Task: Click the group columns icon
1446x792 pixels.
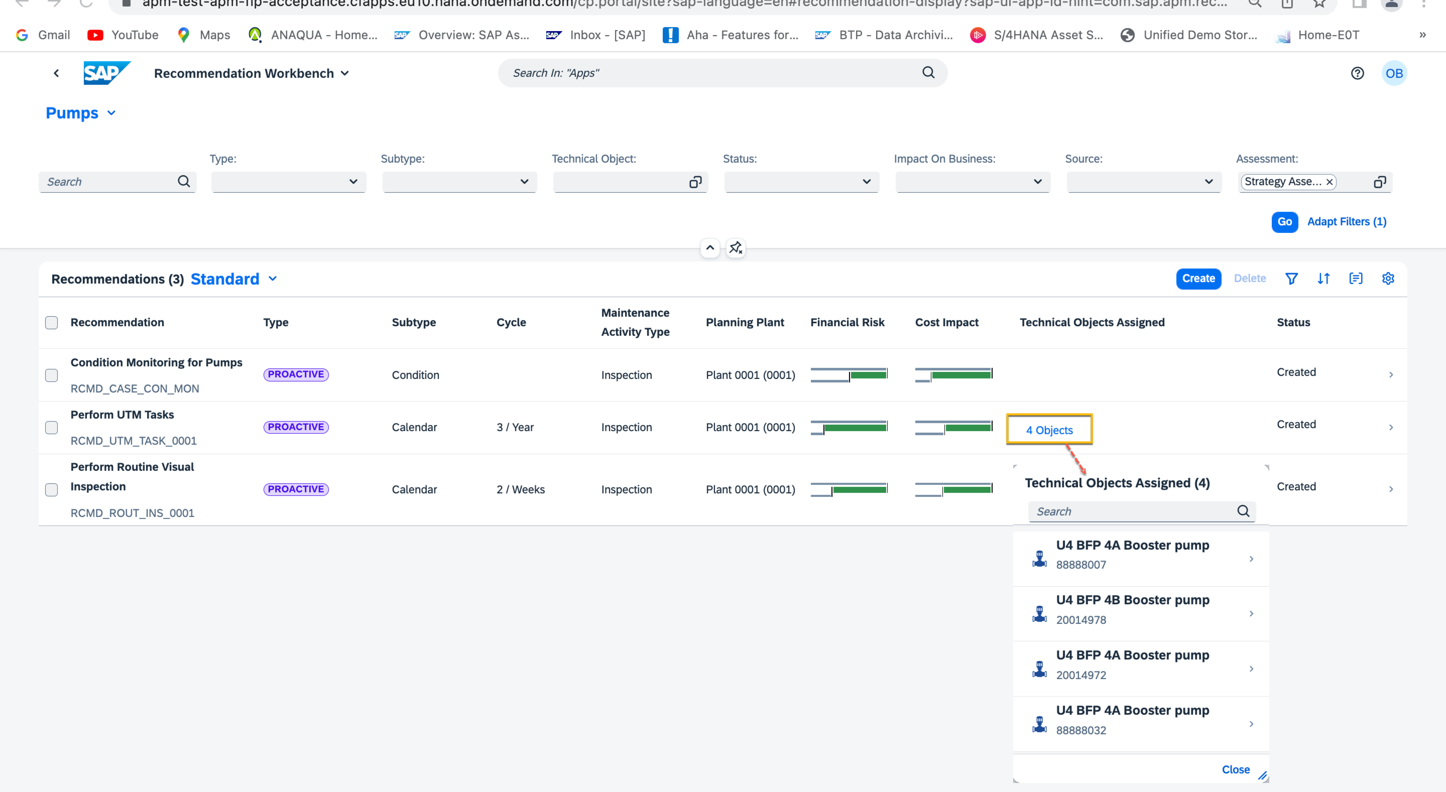Action: (x=1356, y=278)
